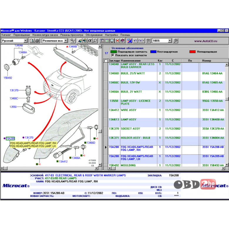Click the second yellow-blue icon left of alpha
Image resolution: width=229 pixels, height=229 pixels.
pyautogui.click(x=85, y=41)
